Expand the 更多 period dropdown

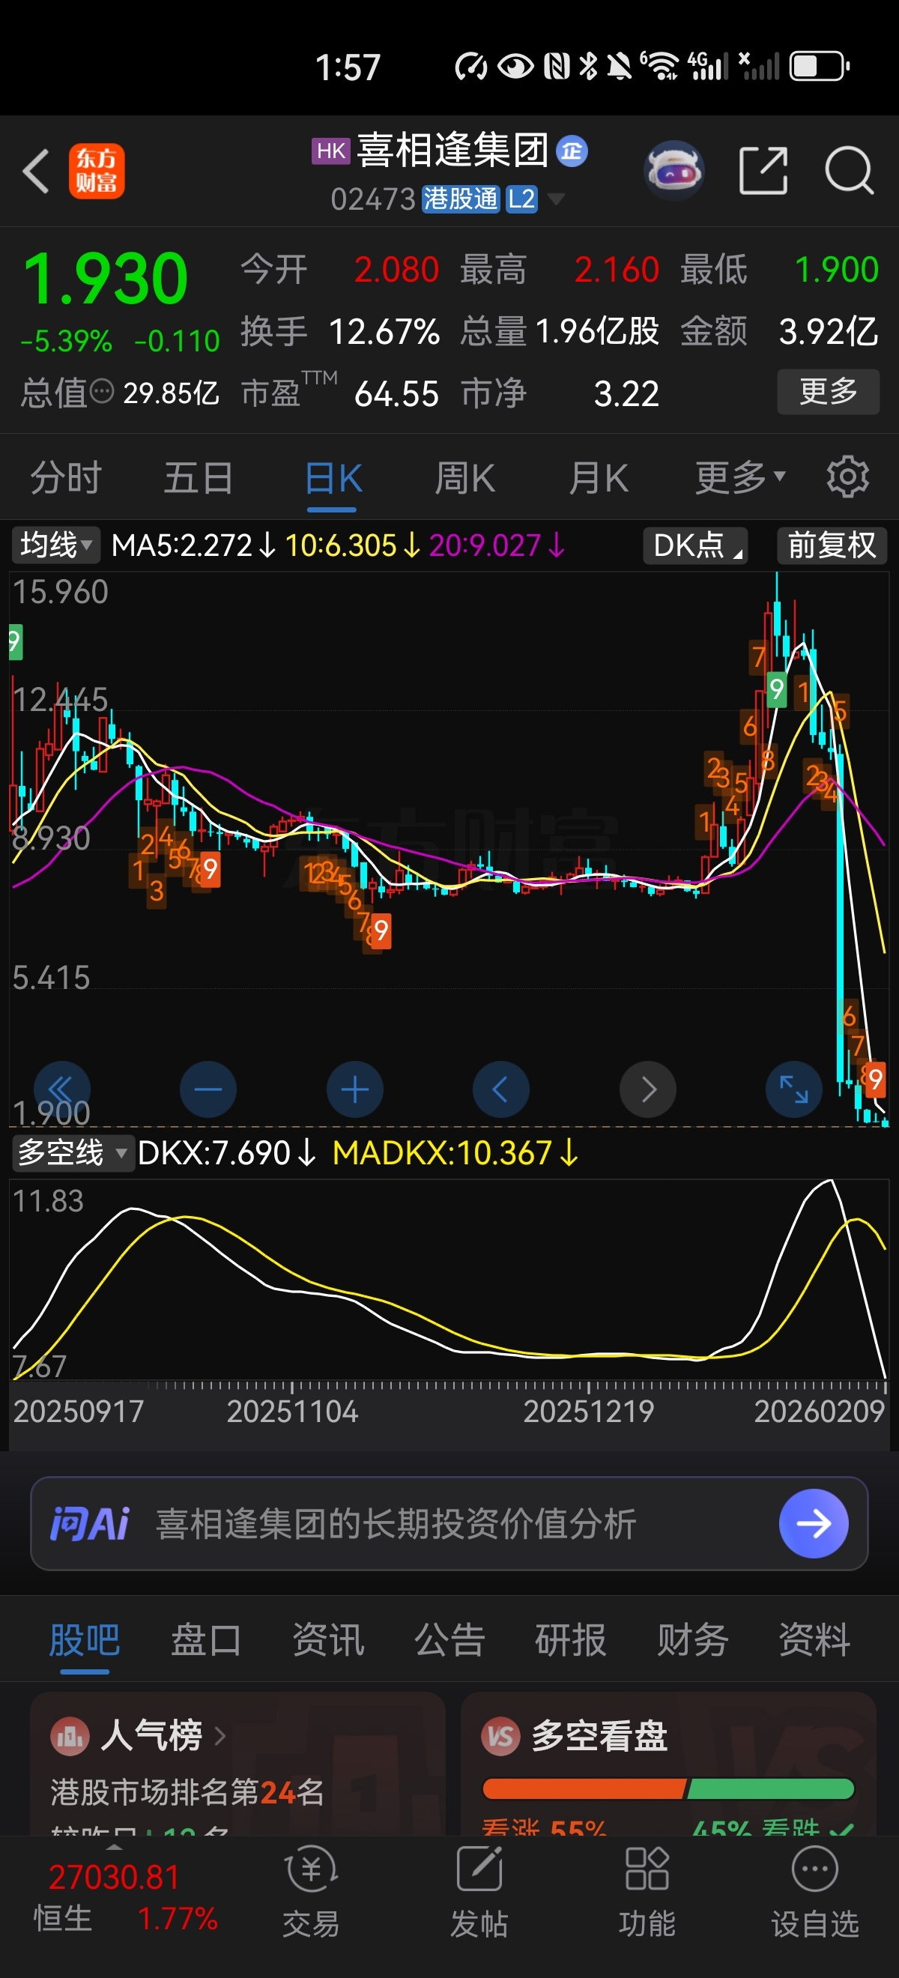point(740,477)
